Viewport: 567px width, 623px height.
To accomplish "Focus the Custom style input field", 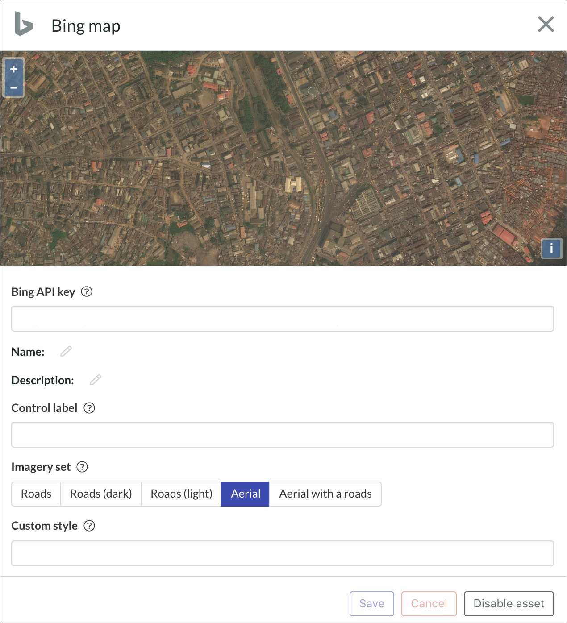I will pos(283,553).
